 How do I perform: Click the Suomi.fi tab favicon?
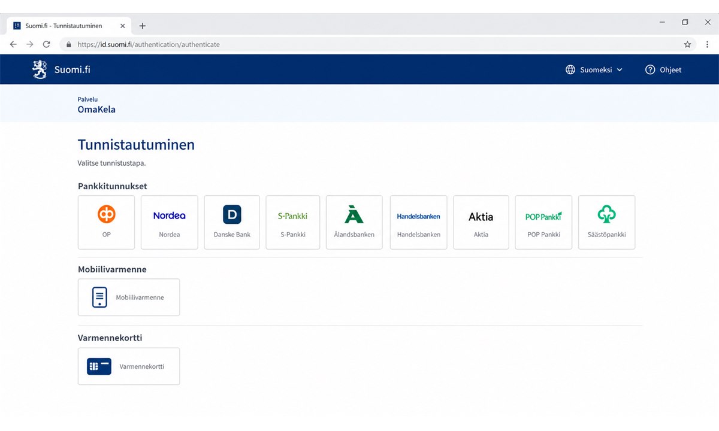(17, 26)
